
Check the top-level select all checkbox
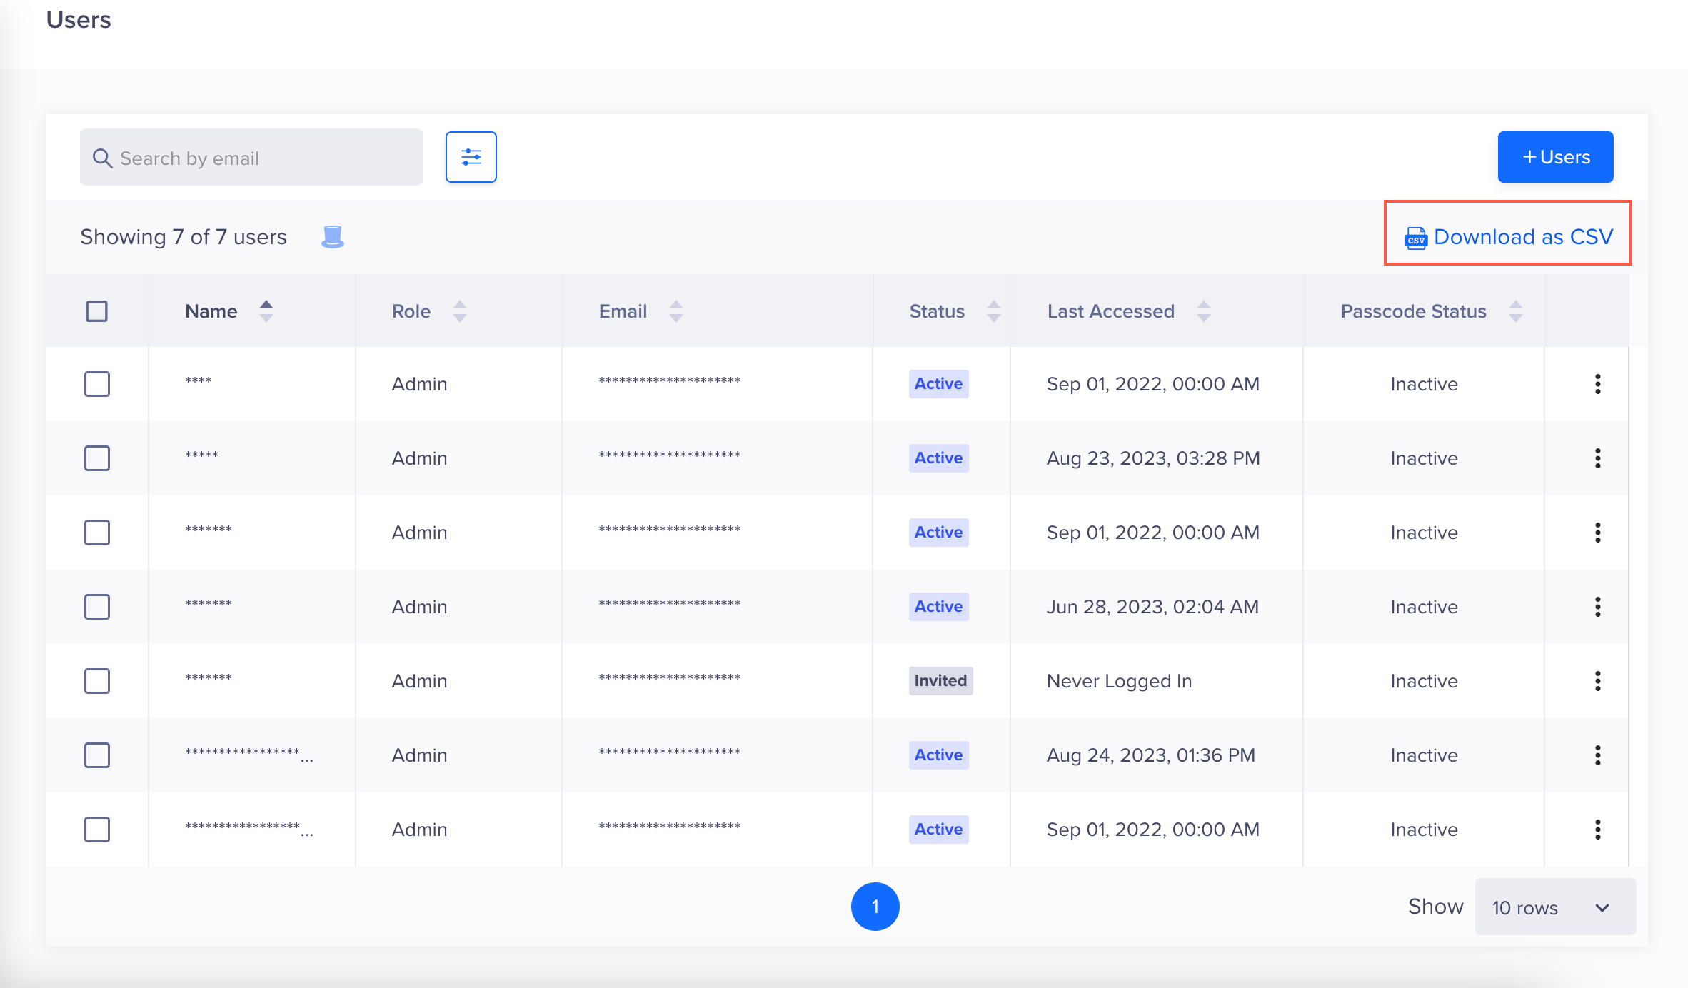coord(96,309)
